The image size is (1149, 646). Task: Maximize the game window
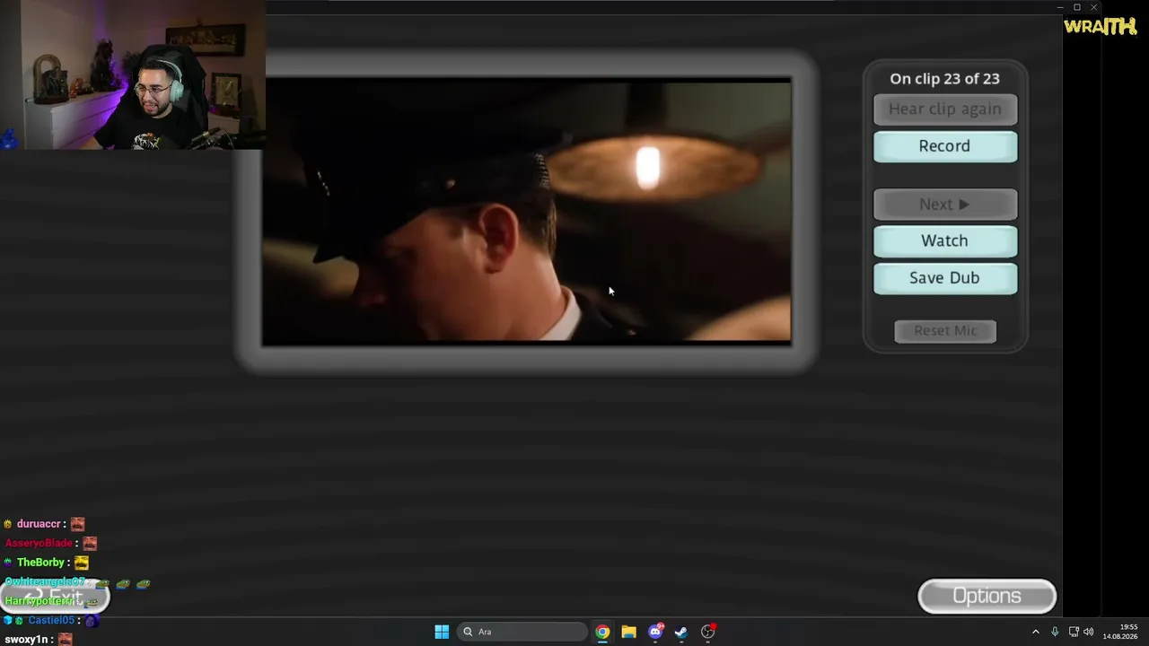click(x=1077, y=7)
